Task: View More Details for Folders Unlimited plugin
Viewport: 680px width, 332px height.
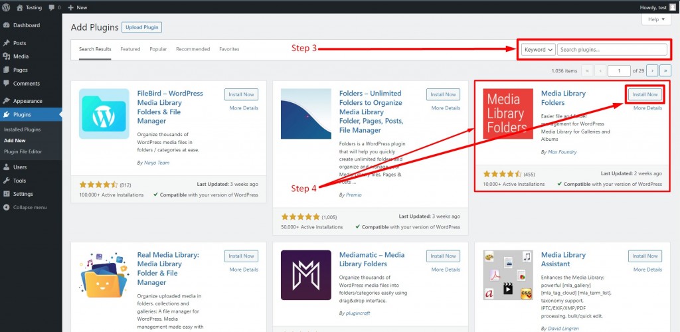Action: tap(446, 108)
